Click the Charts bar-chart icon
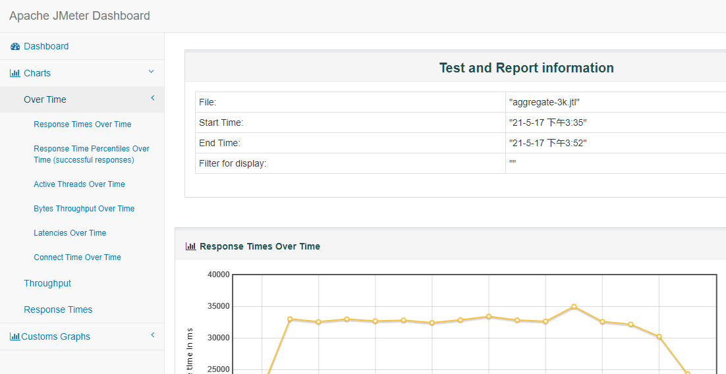This screenshot has width=726, height=374. (14, 73)
